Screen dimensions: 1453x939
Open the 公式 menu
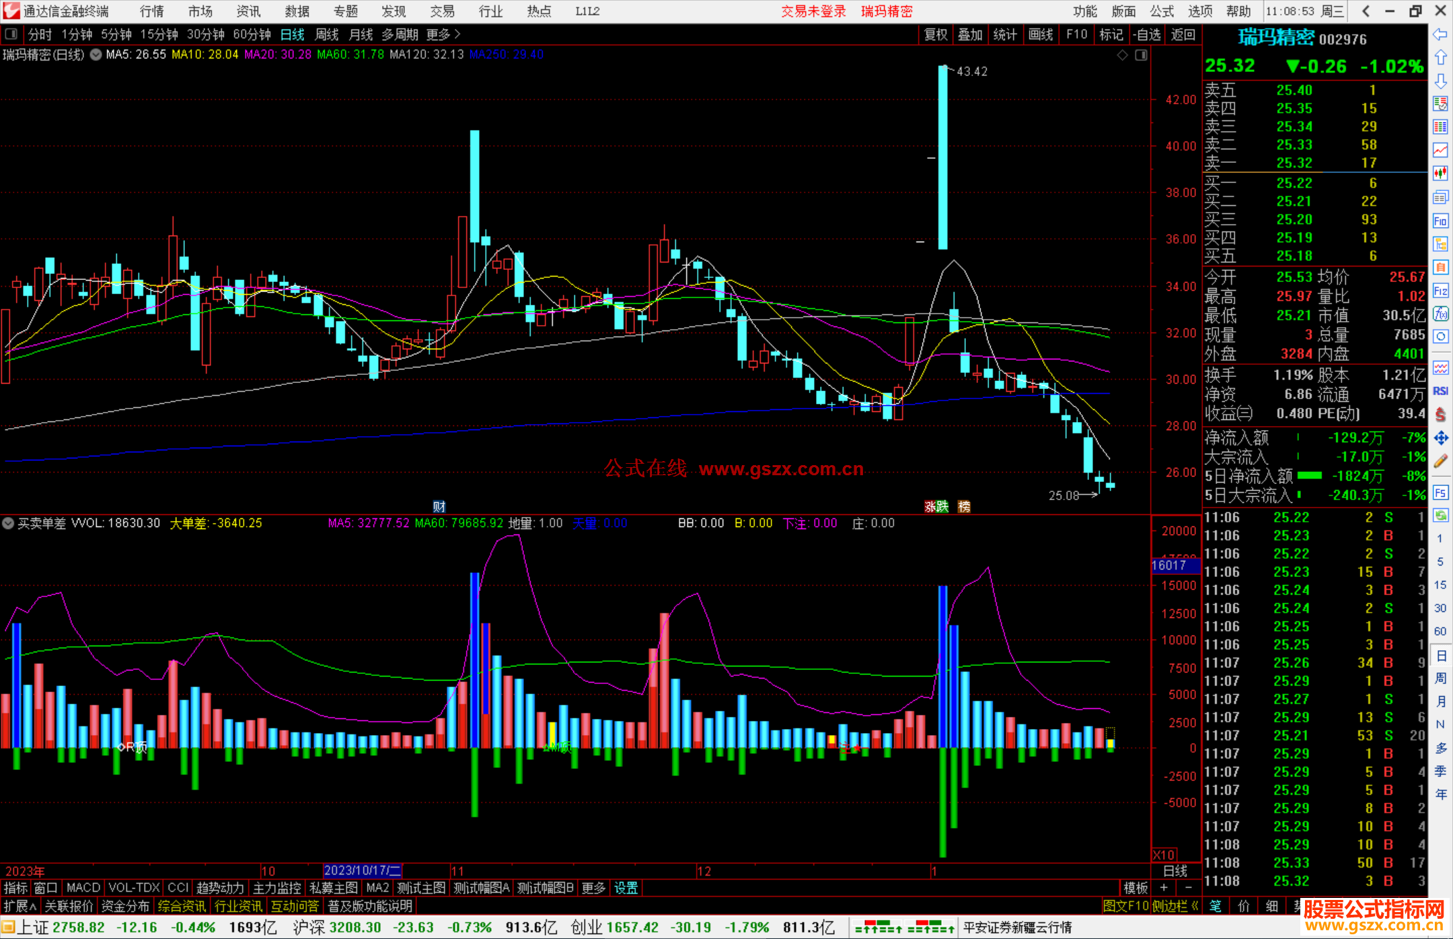pyautogui.click(x=1162, y=11)
